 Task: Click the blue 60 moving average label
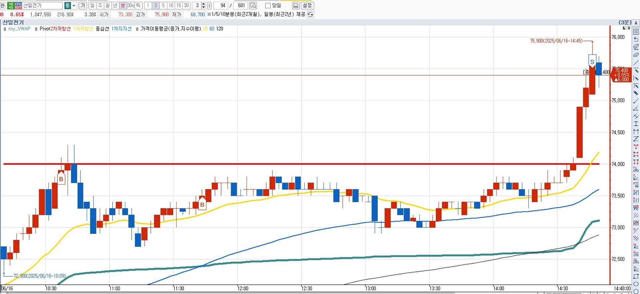click(x=212, y=29)
